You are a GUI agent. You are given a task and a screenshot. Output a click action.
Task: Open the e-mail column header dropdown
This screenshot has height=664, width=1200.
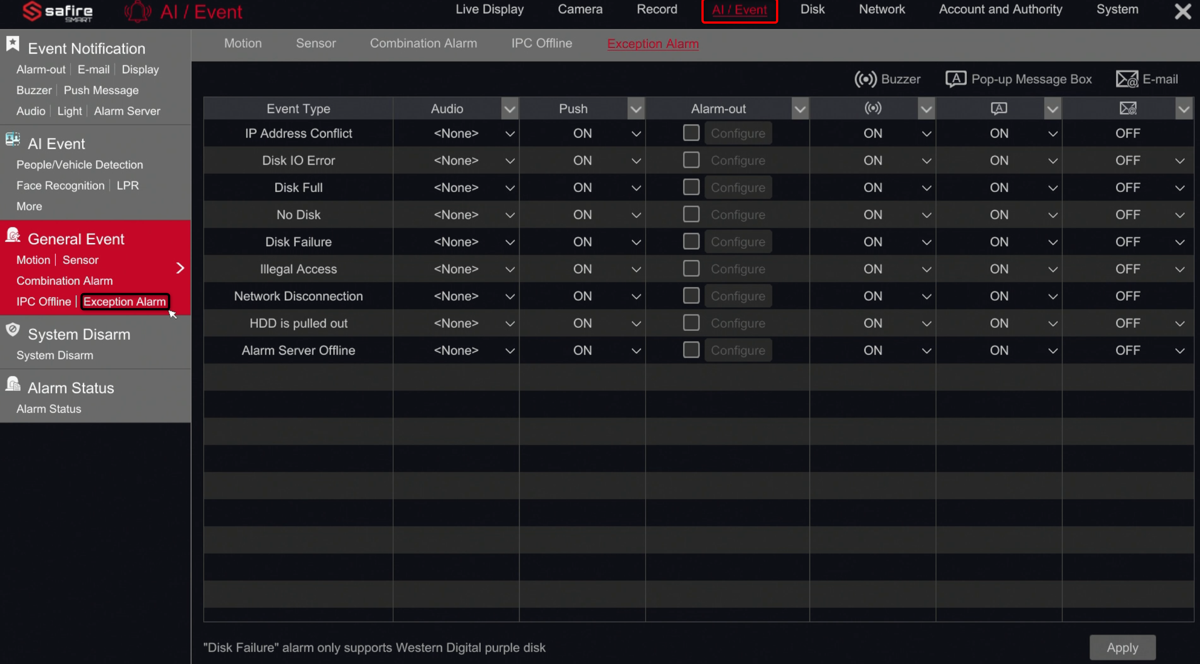[x=1184, y=109]
